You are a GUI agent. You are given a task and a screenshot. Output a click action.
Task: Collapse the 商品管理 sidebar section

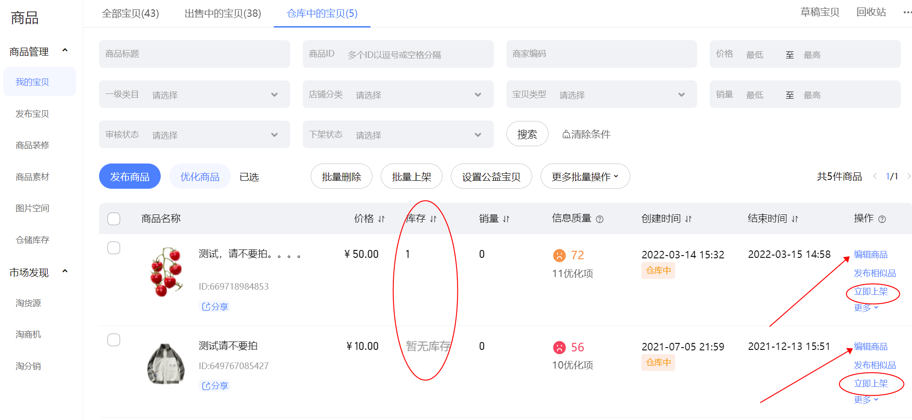[x=65, y=50]
